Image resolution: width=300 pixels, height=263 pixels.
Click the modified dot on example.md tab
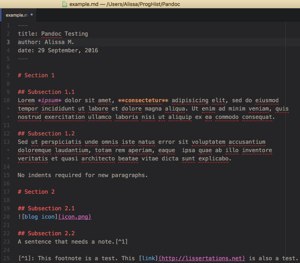pos(32,15)
